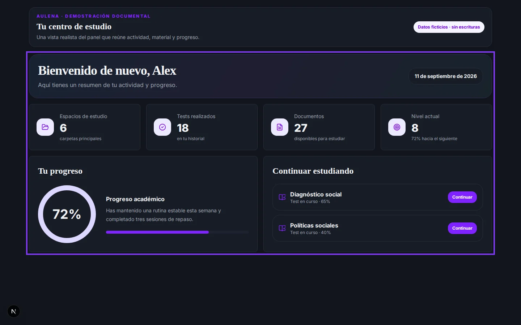Viewport: 521px width, 325px height.
Task: Click the folder icon for Espacios de estudio
Action: tap(45, 127)
